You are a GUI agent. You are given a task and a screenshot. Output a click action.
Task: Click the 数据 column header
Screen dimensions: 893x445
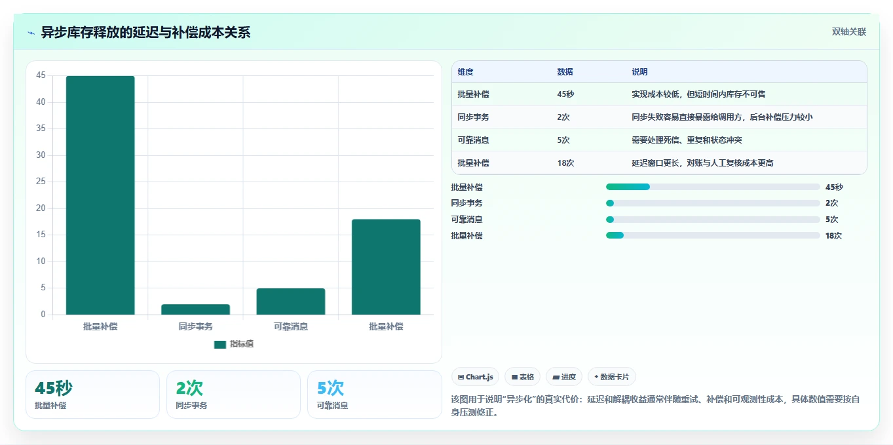point(565,72)
